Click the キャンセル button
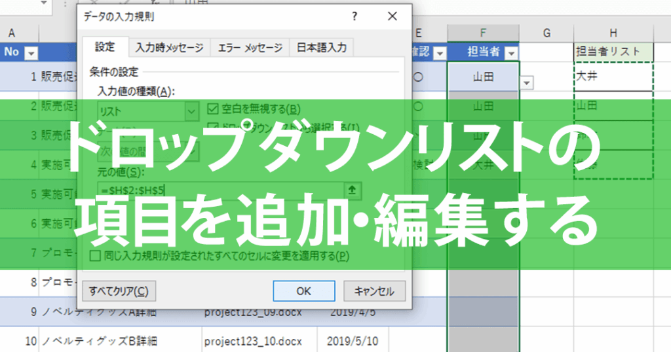This screenshot has height=352, width=671. [374, 291]
